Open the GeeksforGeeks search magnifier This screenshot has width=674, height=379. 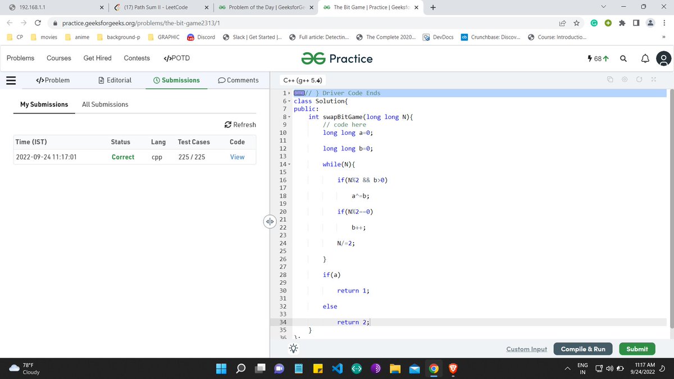[x=623, y=58]
